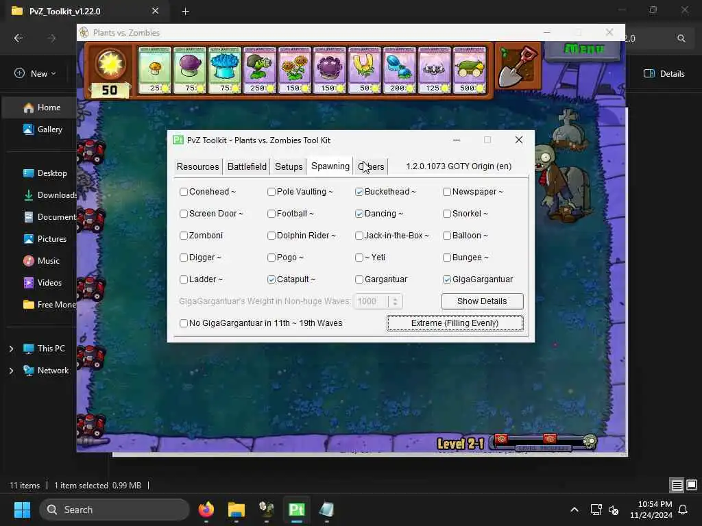Switch to Plants vs. Zombies taskbar icon
The image size is (702, 526).
[x=267, y=510]
